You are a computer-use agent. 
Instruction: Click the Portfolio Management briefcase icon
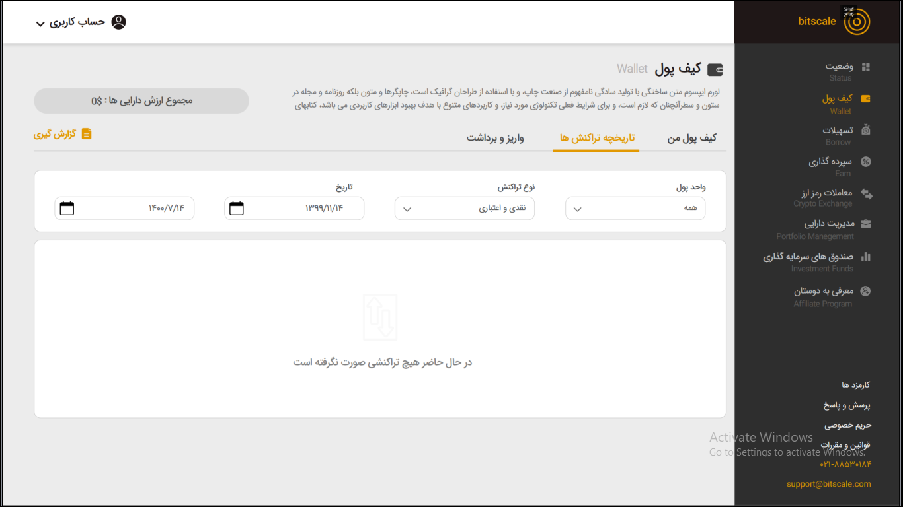click(866, 224)
